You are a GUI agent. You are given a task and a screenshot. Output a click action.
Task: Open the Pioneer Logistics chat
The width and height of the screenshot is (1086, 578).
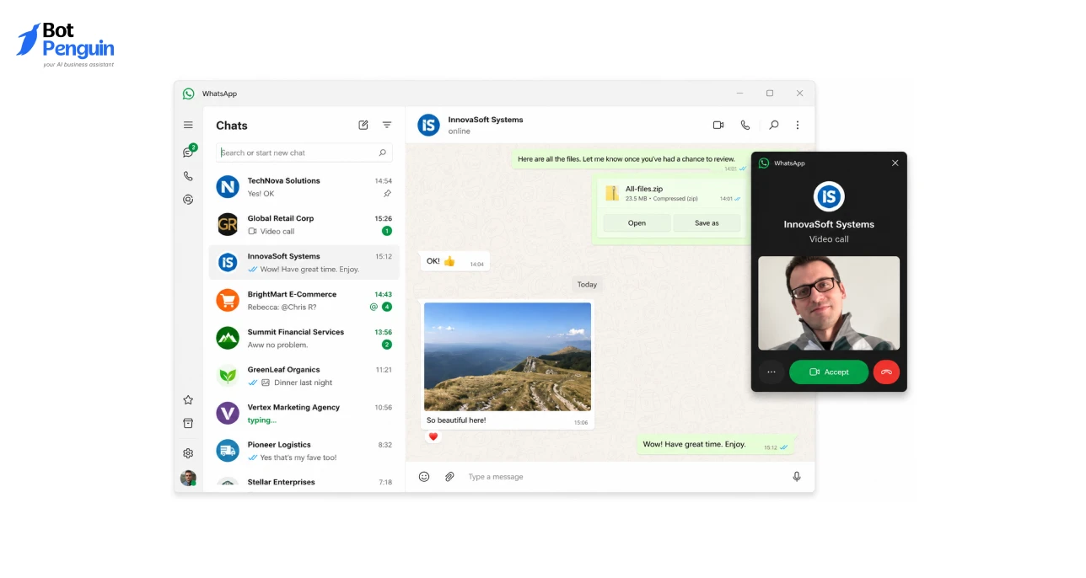point(304,451)
